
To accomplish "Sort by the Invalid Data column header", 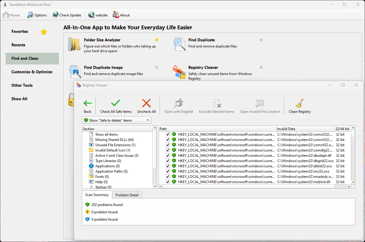I will click(x=305, y=129).
